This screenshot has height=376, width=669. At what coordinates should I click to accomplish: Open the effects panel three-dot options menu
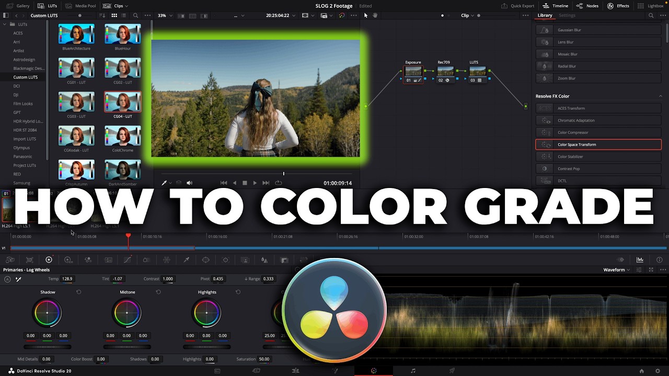click(662, 16)
